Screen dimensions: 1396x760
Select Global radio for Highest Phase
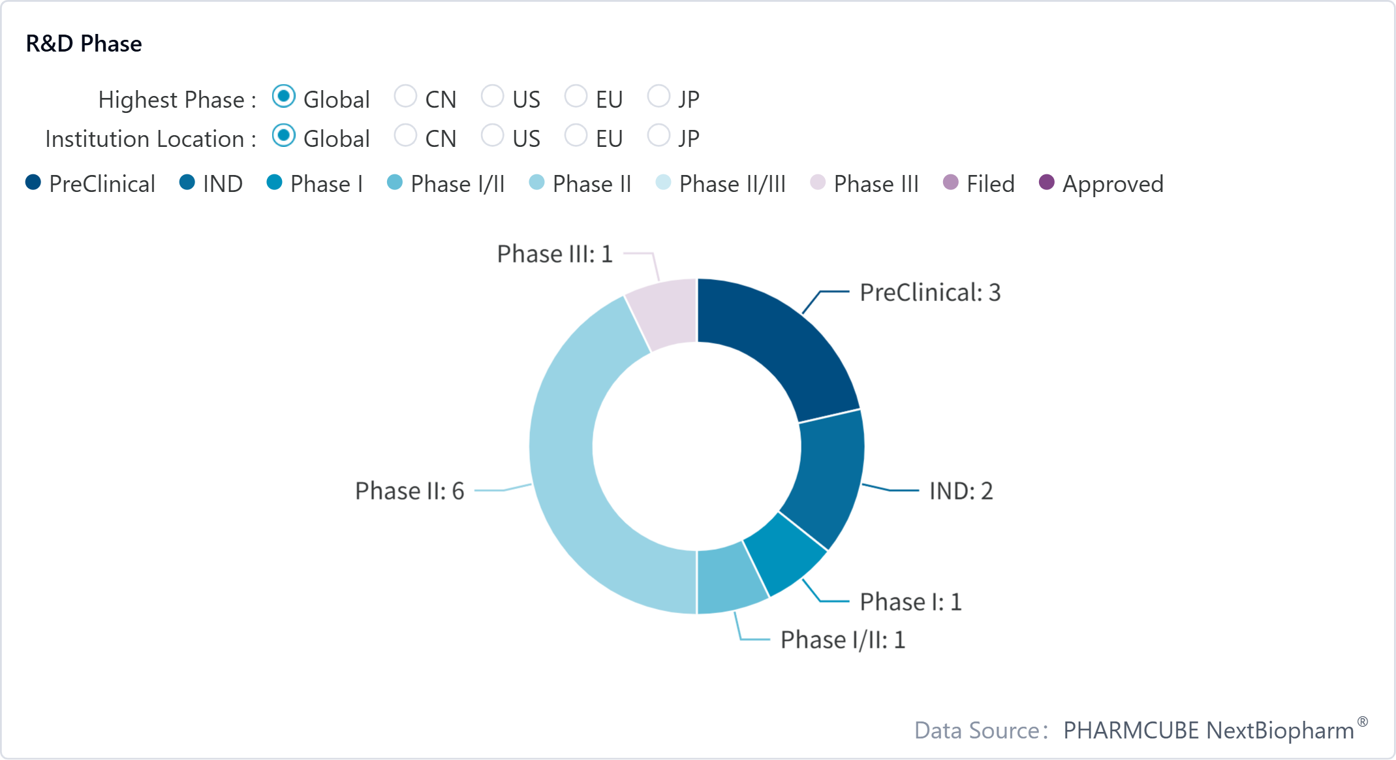284,97
